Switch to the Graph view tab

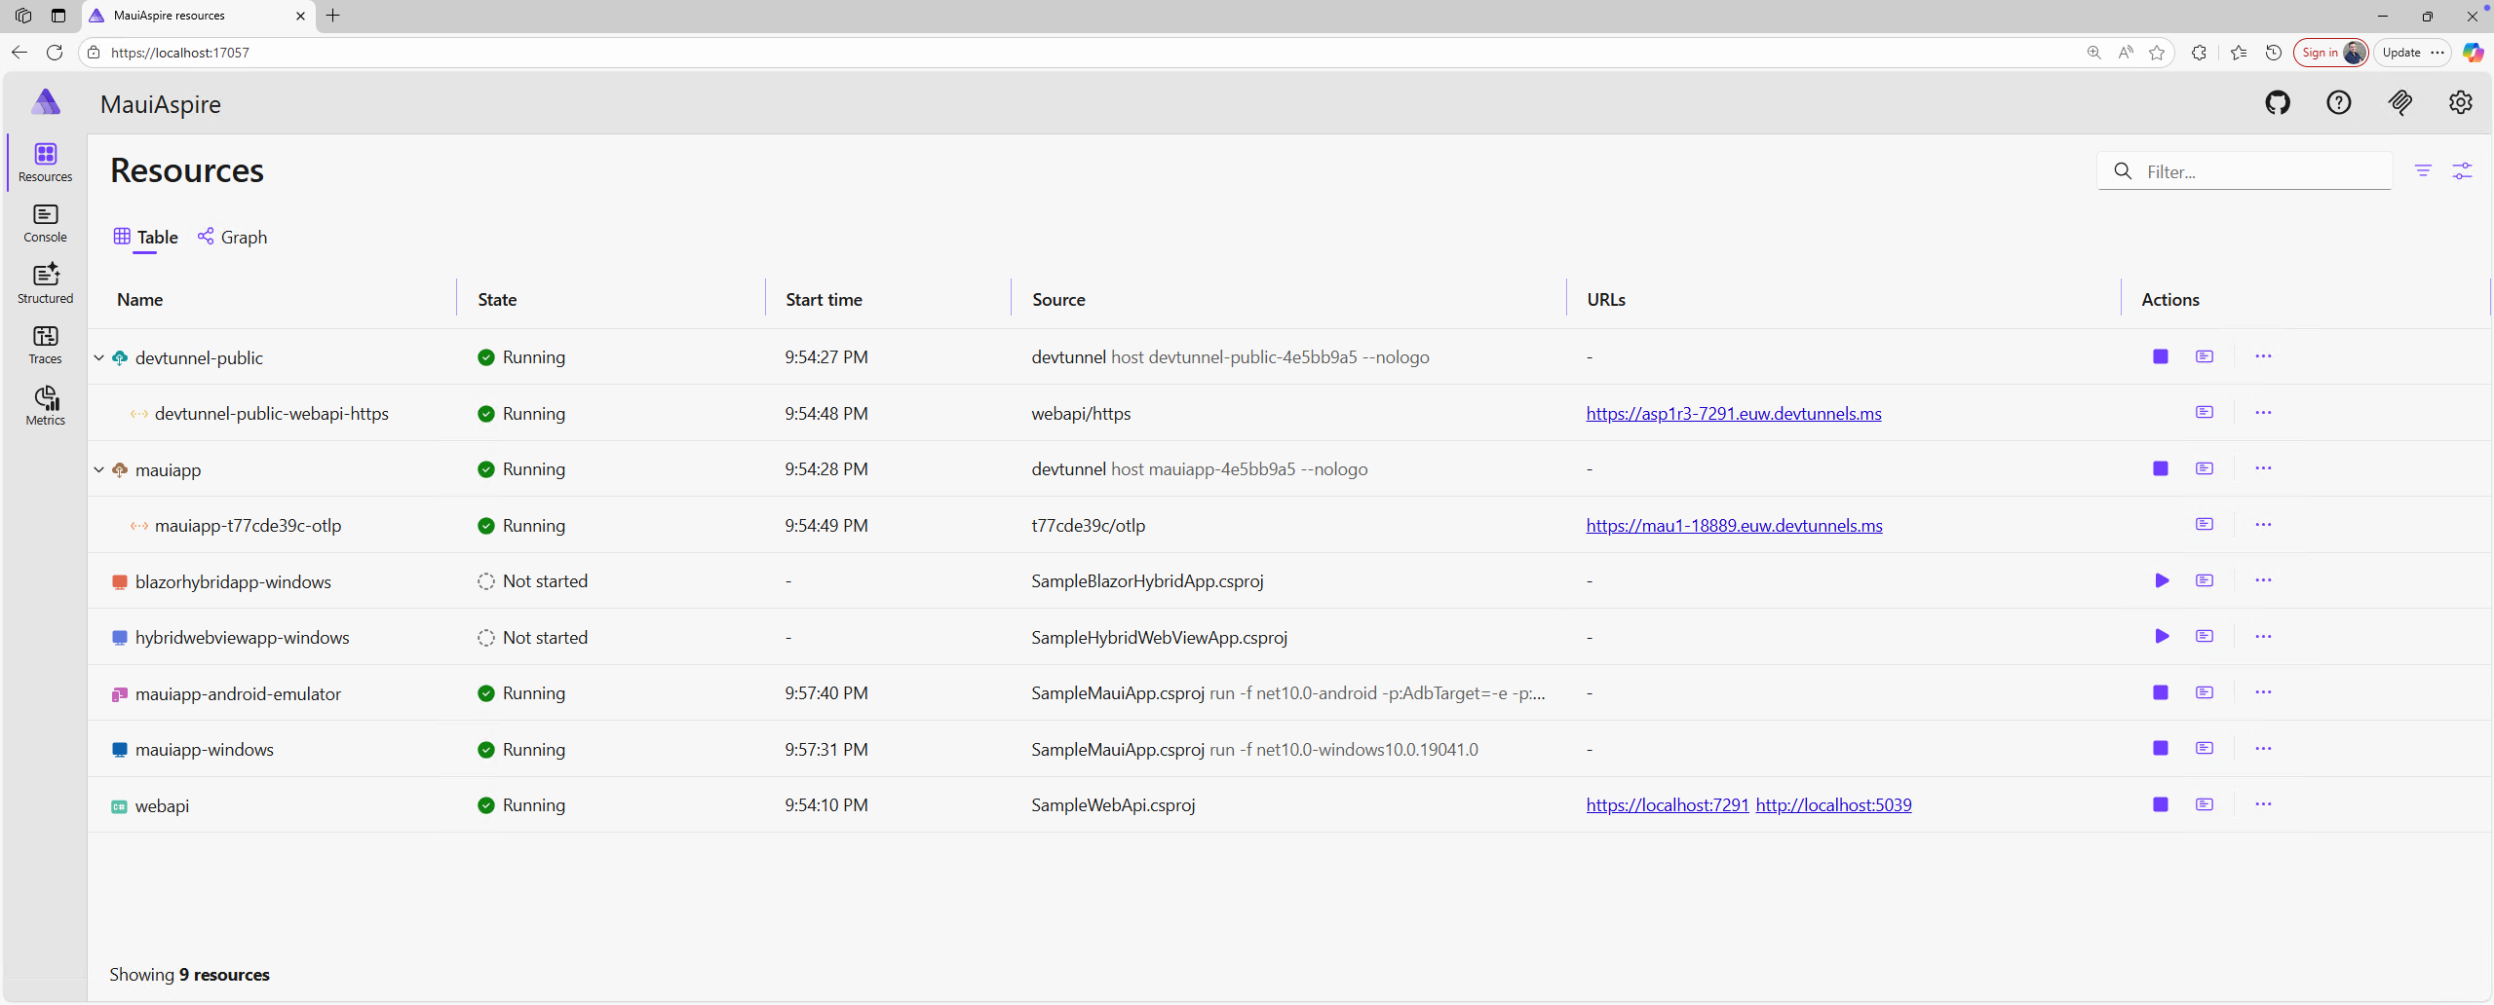point(232,238)
